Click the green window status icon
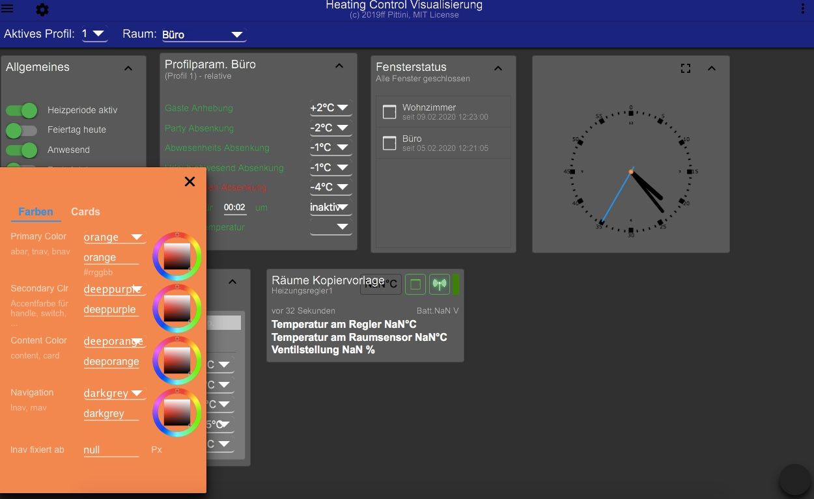 click(415, 284)
